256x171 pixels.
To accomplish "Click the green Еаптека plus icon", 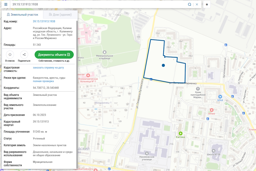I will pyautogui.click(x=180, y=133).
